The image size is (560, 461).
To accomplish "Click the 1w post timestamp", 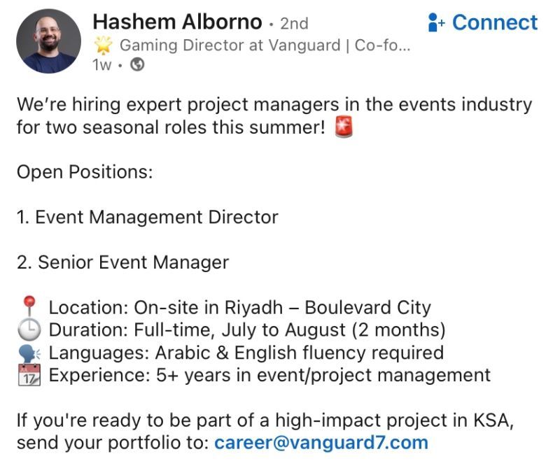I will [101, 65].
